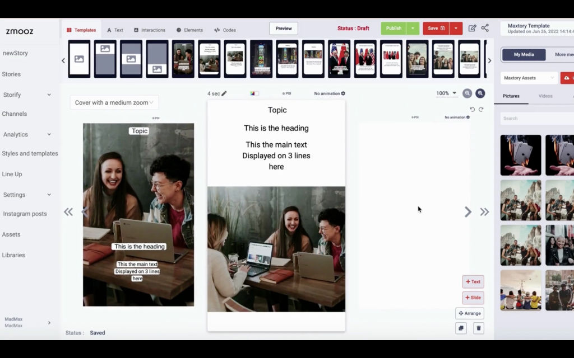Add a slide with + Slide button

click(473, 298)
